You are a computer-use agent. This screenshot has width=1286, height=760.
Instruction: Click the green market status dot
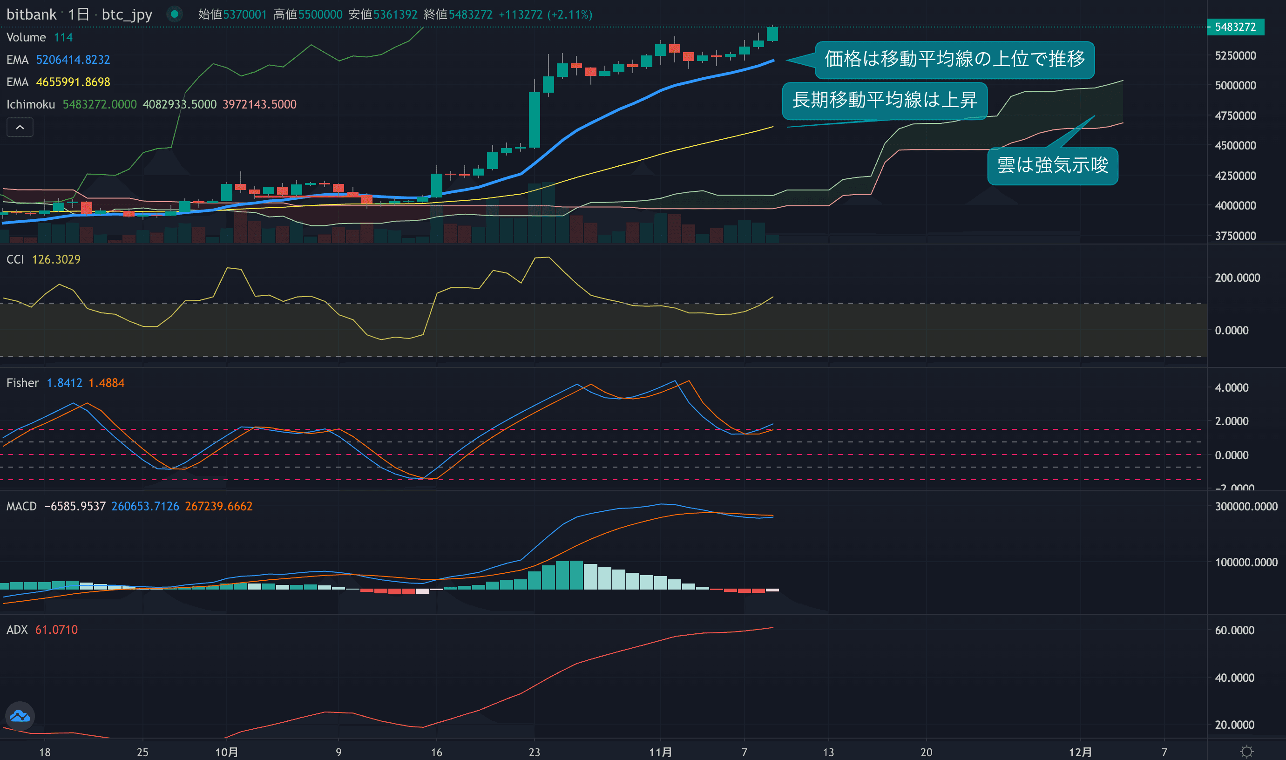click(175, 14)
